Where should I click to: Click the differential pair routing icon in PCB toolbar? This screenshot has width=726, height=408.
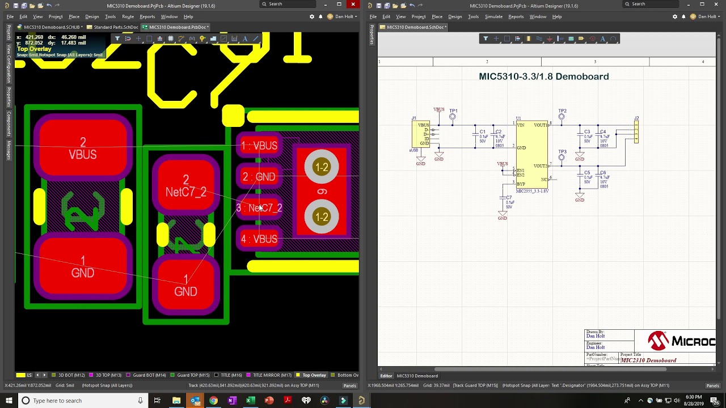192,39
